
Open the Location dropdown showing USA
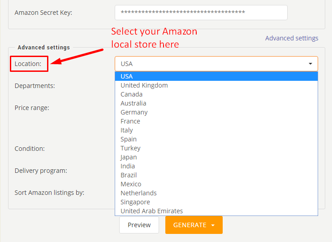click(x=216, y=64)
